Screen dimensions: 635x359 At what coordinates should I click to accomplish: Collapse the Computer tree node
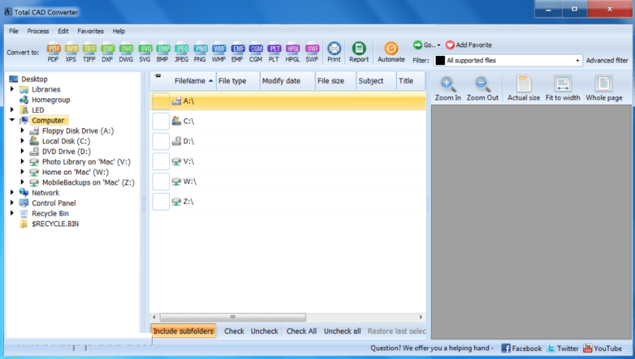pyautogui.click(x=13, y=121)
